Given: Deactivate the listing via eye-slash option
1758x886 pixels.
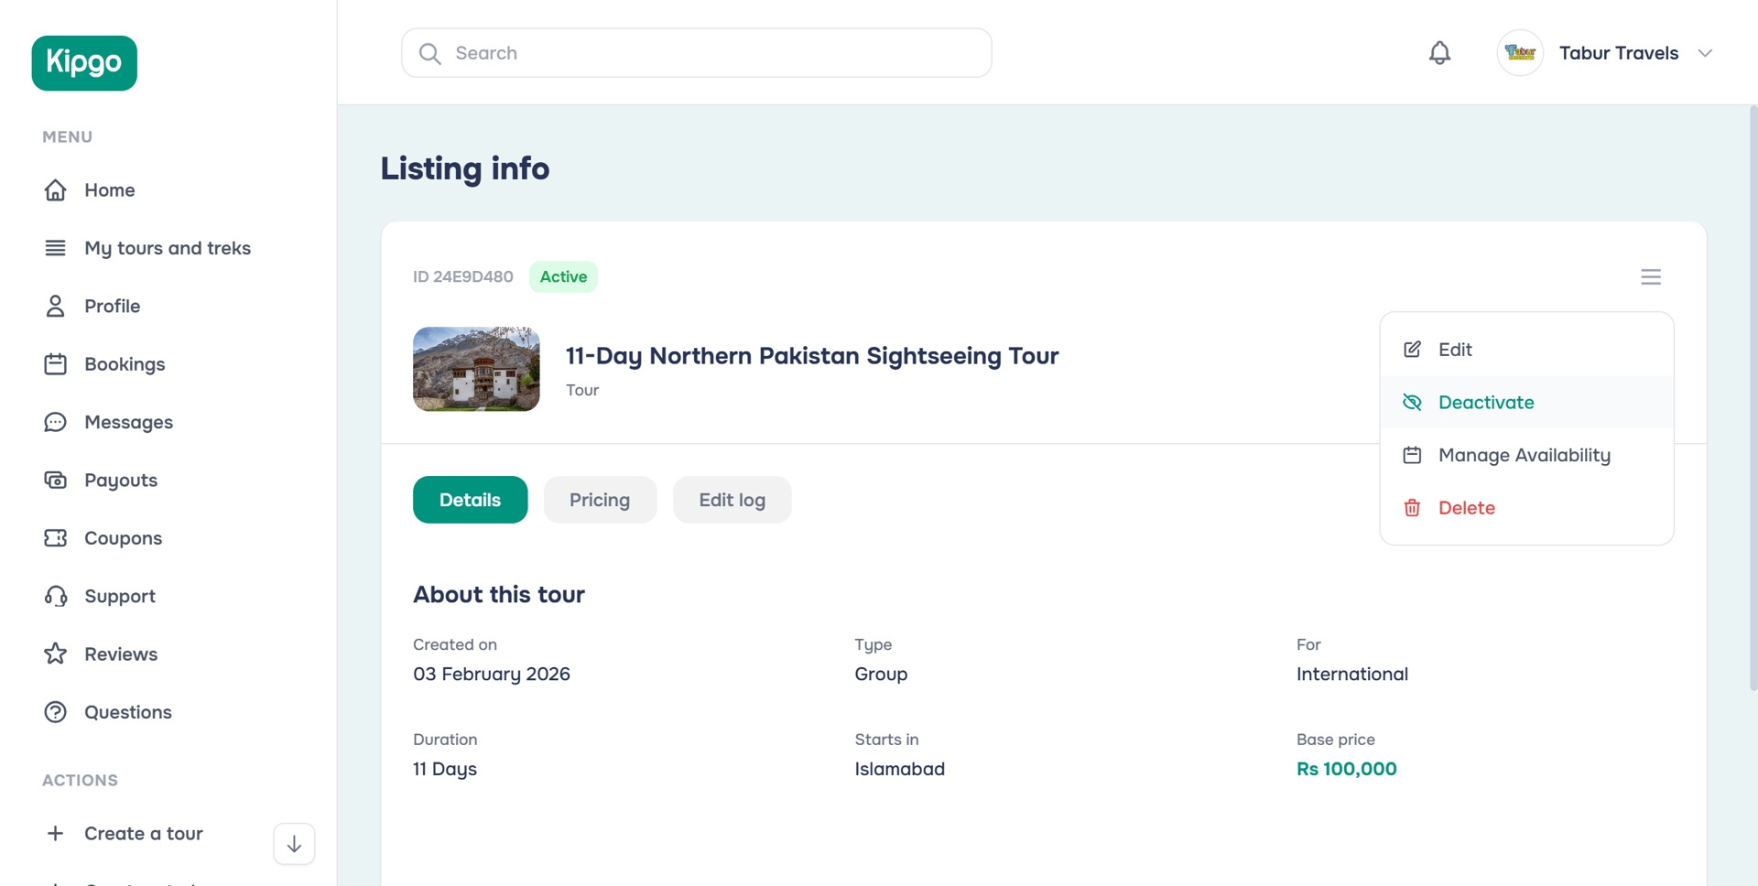Looking at the screenshot, I should pyautogui.click(x=1485, y=402).
